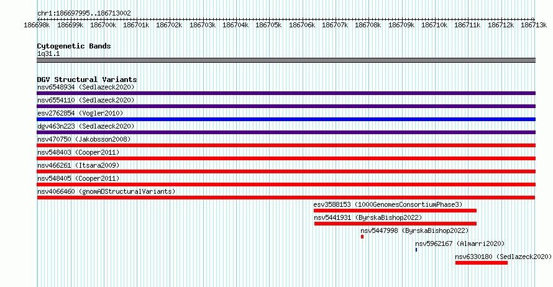
Task: Click the nsv548403 (Cooper2011) label
Action: click(x=78, y=152)
